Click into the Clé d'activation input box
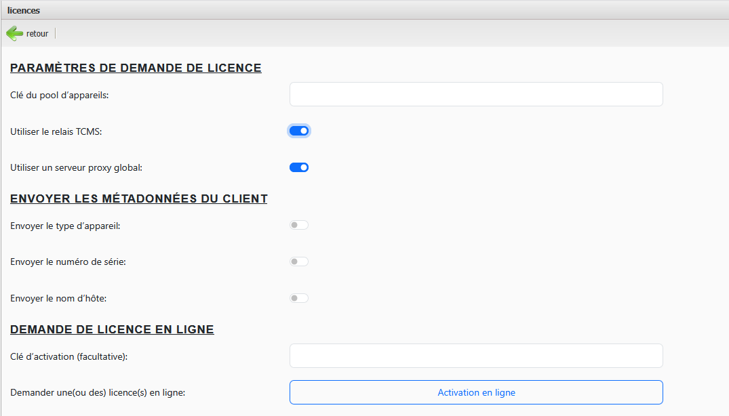The height and width of the screenshot is (416, 729). (x=475, y=356)
